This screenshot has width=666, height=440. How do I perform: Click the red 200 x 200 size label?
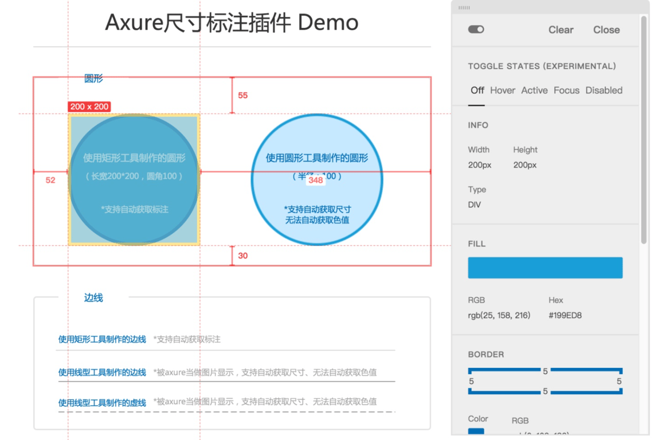click(89, 107)
